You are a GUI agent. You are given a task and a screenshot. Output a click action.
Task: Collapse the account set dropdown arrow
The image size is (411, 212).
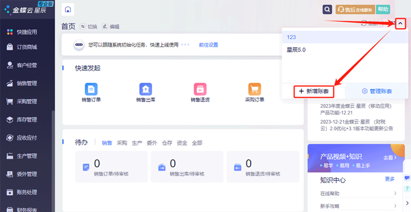400,24
